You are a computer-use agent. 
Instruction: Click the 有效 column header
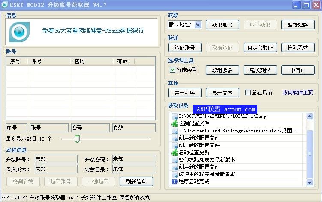(124, 61)
